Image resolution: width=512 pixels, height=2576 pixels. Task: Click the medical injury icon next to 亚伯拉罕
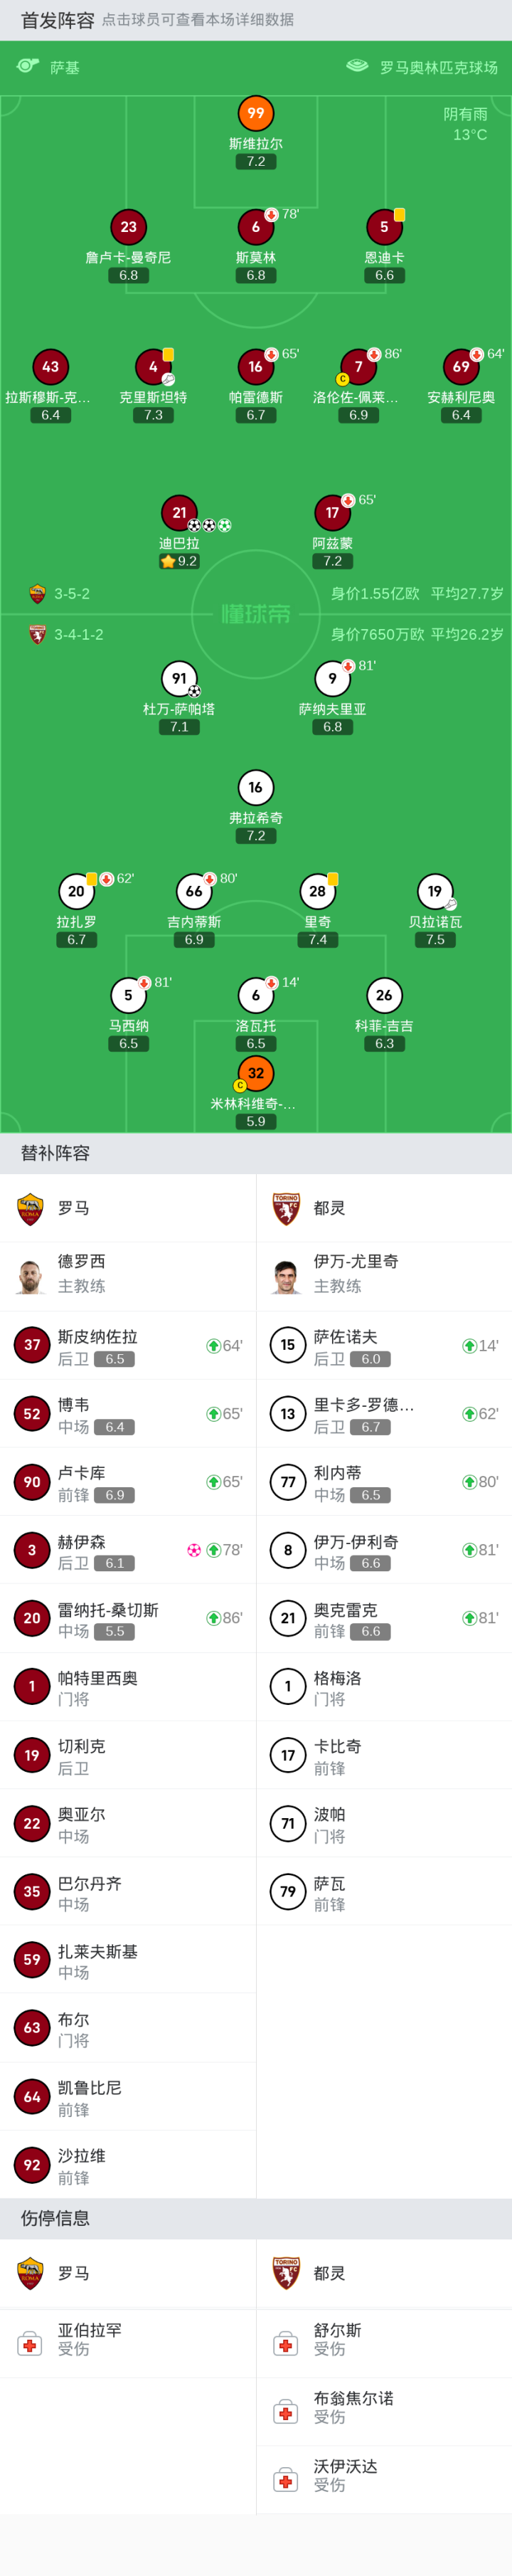[31, 2343]
